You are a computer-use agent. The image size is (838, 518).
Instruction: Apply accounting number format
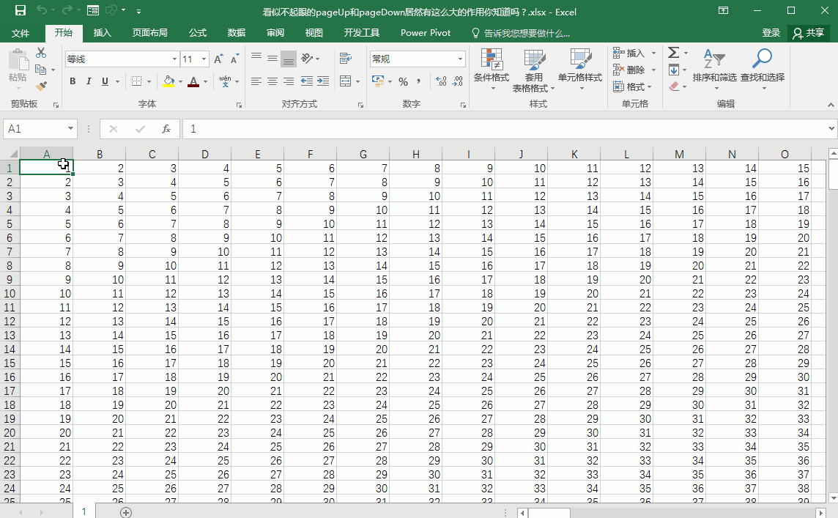(x=378, y=81)
